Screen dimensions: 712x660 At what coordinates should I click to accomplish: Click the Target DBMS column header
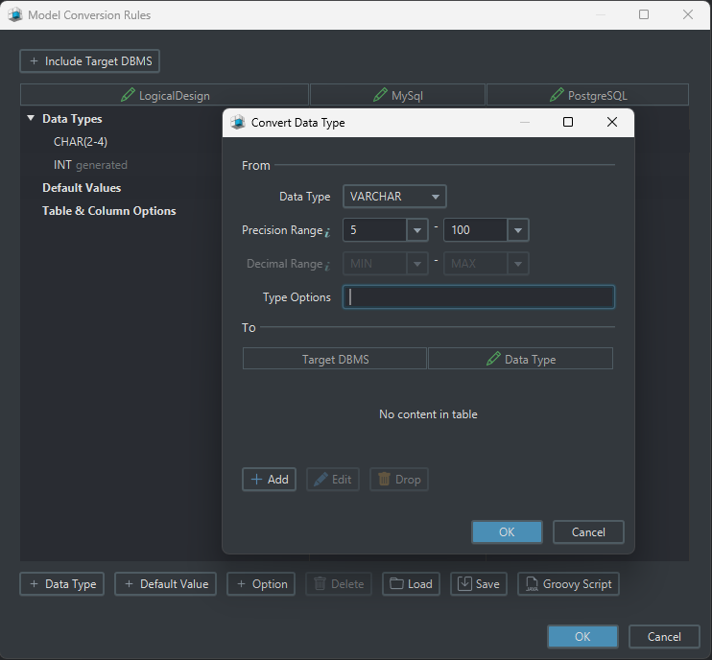335,359
